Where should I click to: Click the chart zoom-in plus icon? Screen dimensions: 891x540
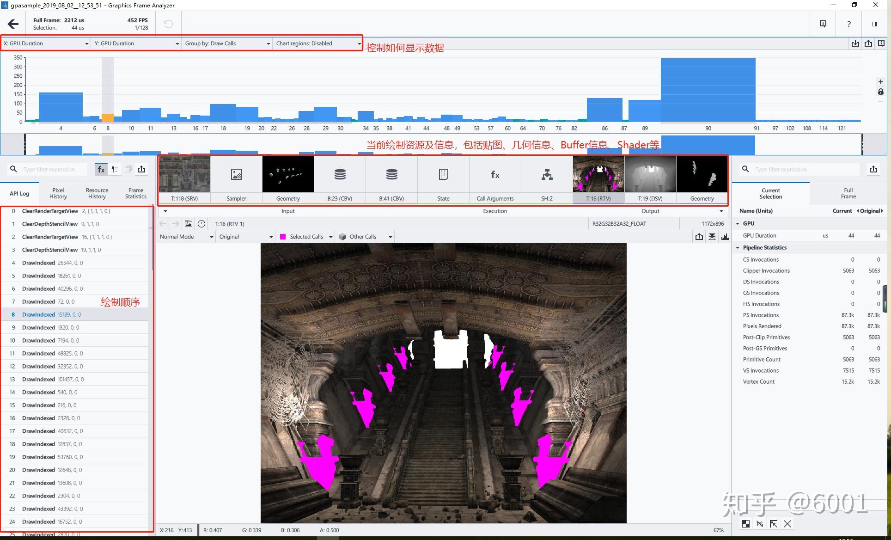[880, 82]
